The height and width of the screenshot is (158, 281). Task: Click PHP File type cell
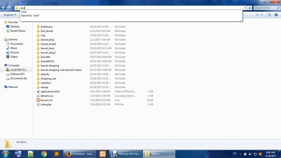pos(119,104)
